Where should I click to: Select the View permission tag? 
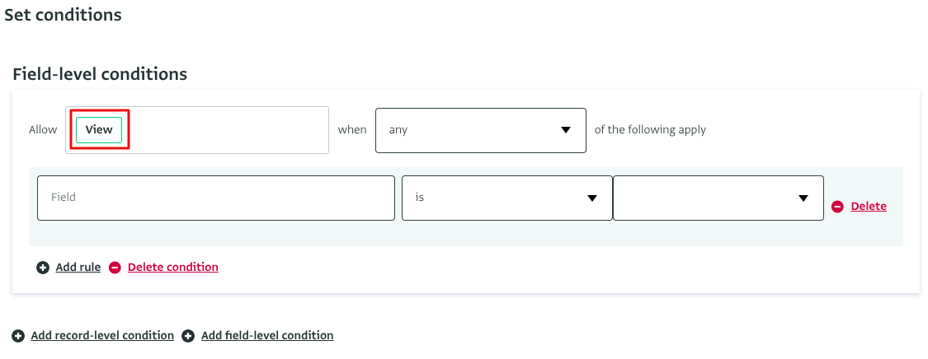[99, 130]
